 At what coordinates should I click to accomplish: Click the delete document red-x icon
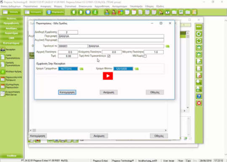click(199, 75)
